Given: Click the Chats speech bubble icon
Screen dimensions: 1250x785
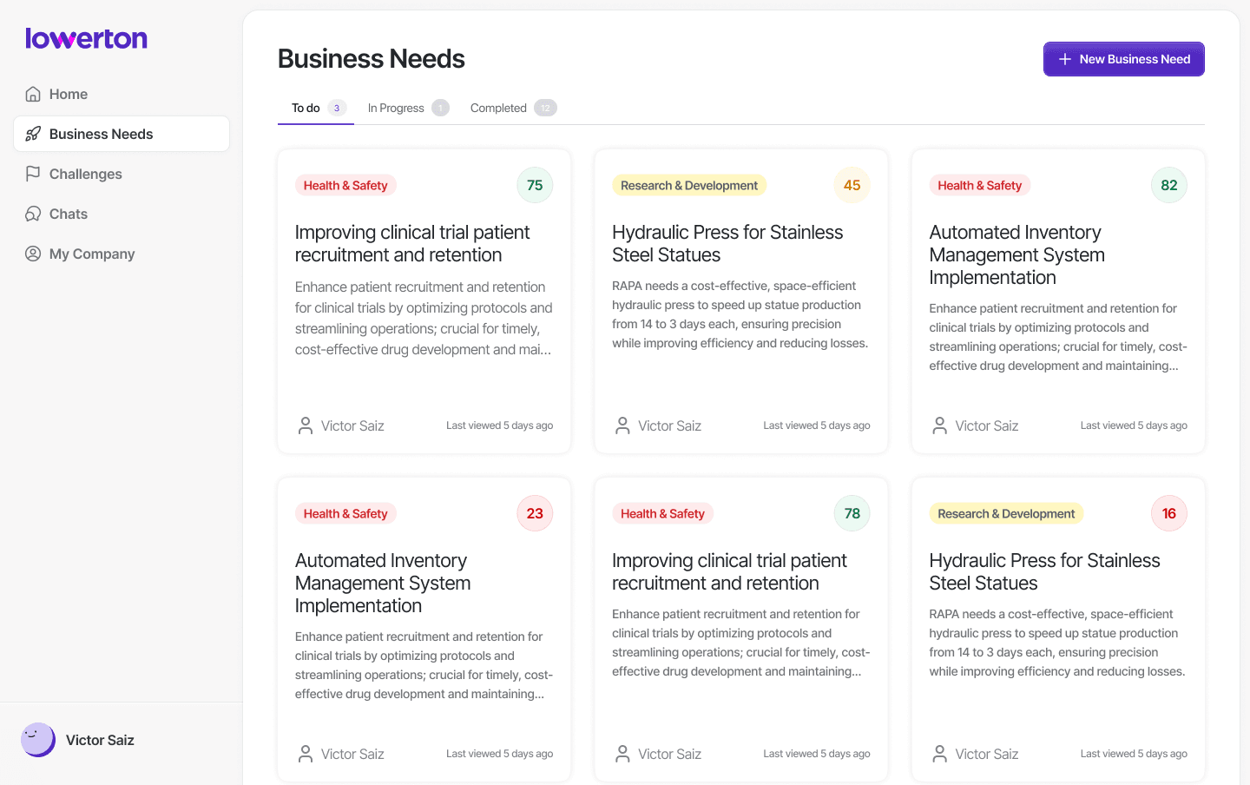Looking at the screenshot, I should (x=33, y=214).
